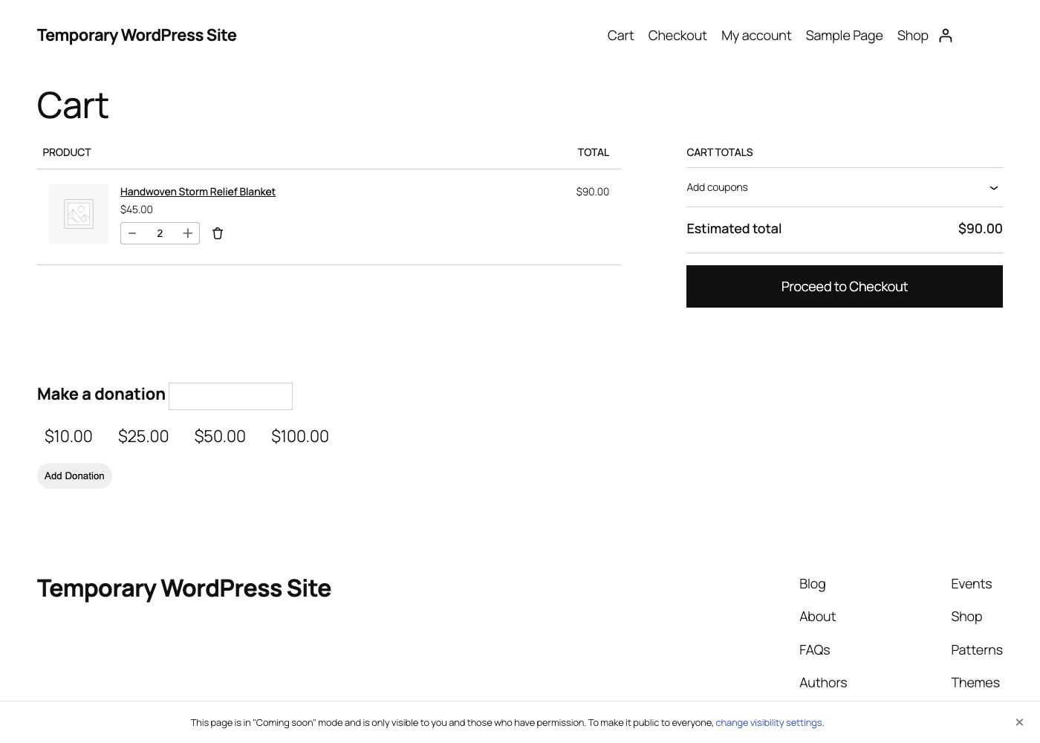Click the Estimated total $90.00 amount
Screen dimensions: 1040x743
981,229
